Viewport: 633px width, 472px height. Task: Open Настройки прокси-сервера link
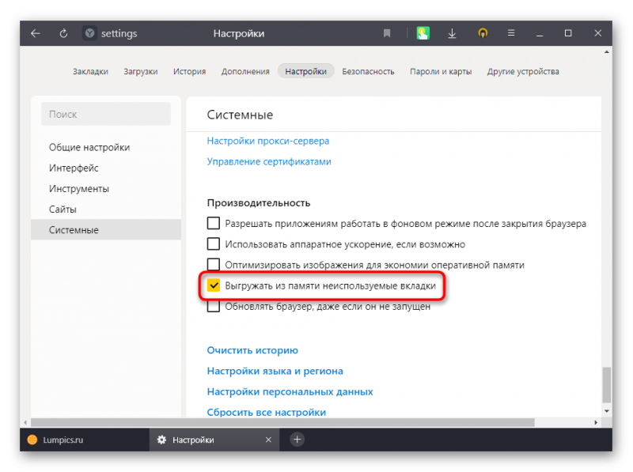pyautogui.click(x=268, y=141)
